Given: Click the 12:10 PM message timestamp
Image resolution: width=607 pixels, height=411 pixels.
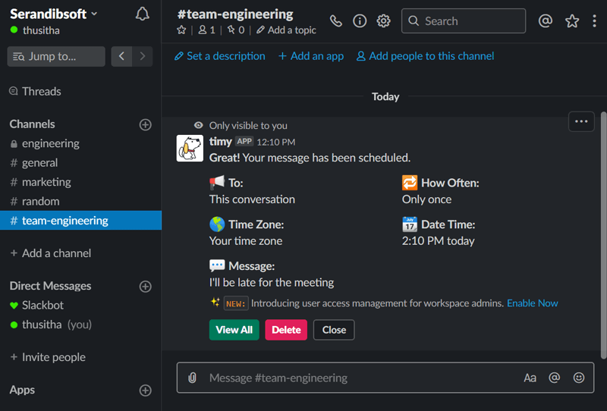Looking at the screenshot, I should (x=276, y=142).
